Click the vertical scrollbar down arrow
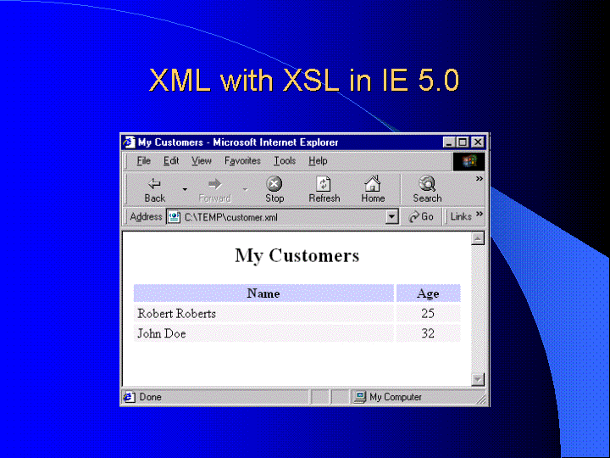The width and height of the screenshot is (610, 458). (478, 379)
